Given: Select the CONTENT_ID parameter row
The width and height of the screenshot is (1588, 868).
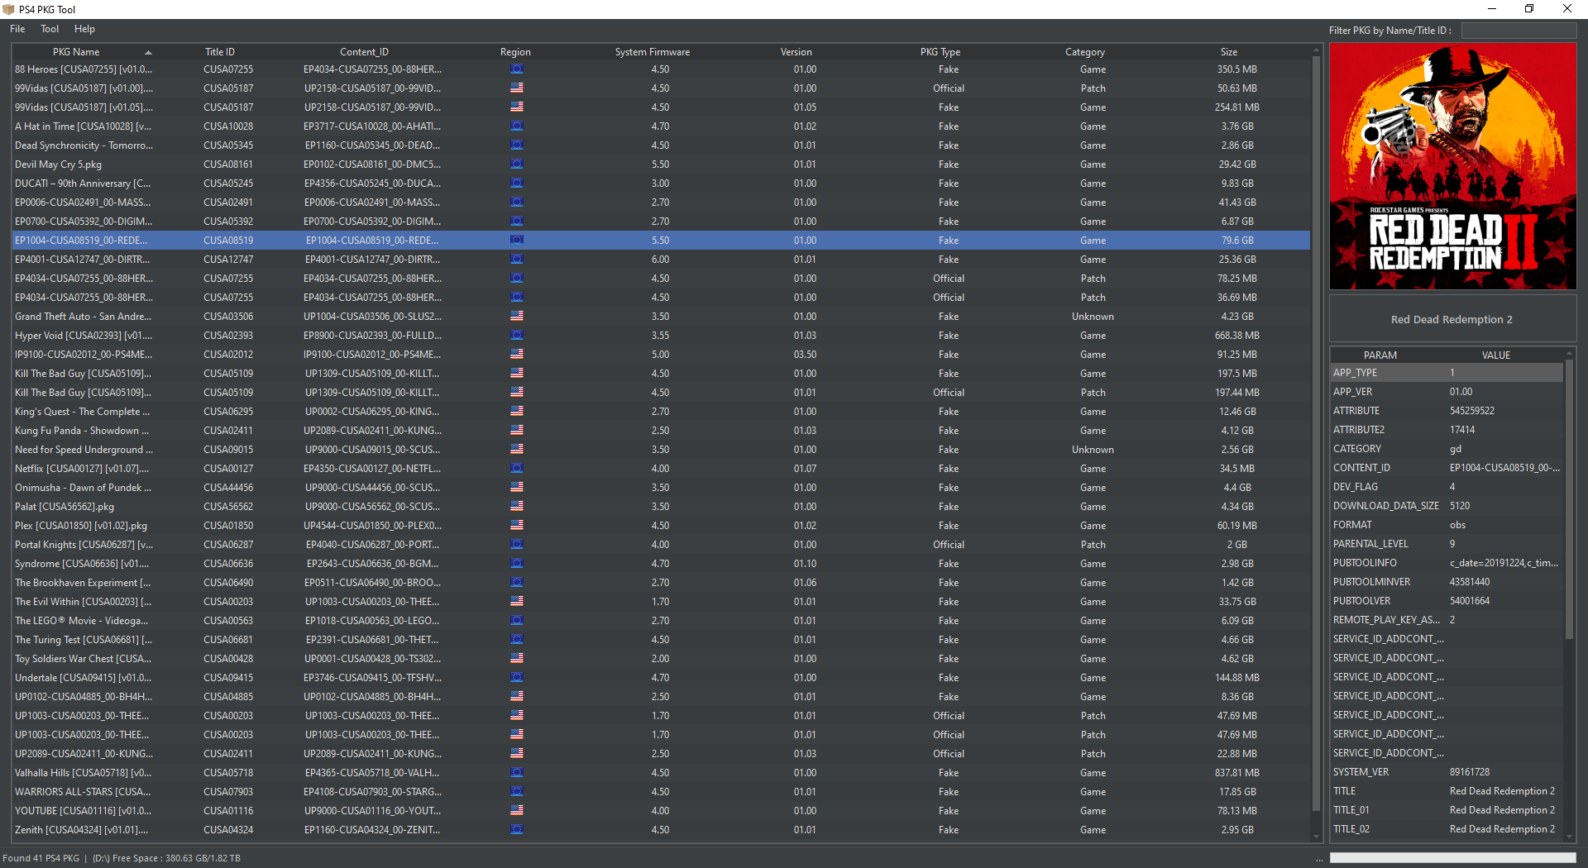Looking at the screenshot, I should [x=1447, y=468].
